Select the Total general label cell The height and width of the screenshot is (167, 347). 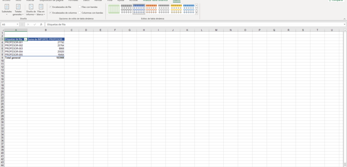(x=16, y=58)
